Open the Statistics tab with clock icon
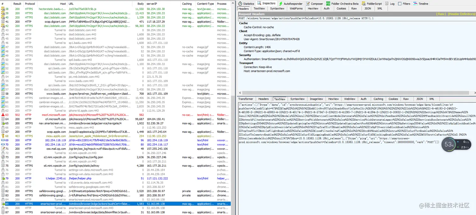 tap(246, 3)
